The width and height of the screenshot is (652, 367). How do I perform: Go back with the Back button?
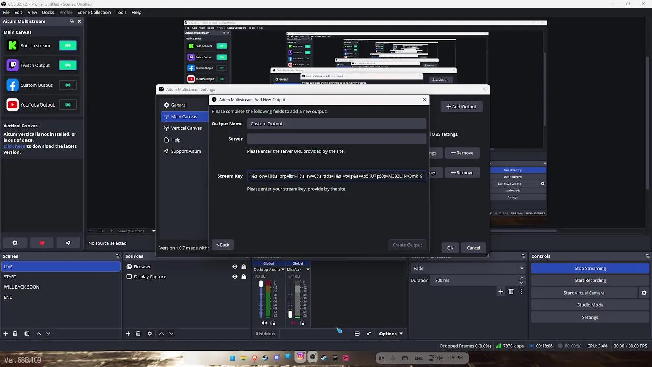click(x=223, y=245)
